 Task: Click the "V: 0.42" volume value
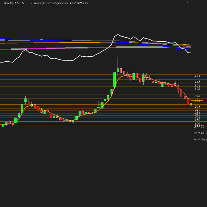(x=199, y=133)
